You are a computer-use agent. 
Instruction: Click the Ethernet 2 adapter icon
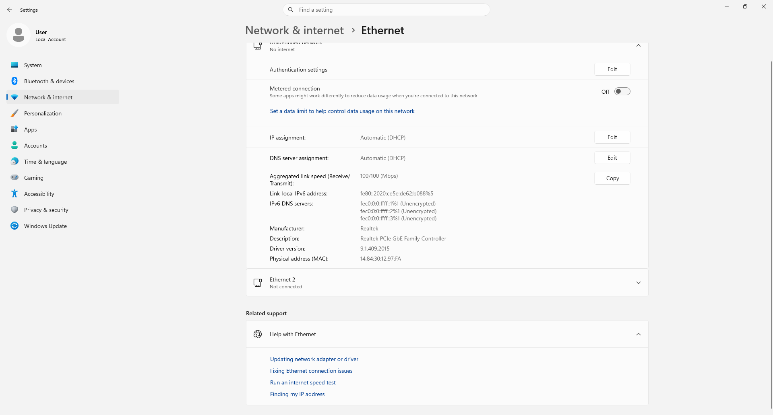pos(258,283)
